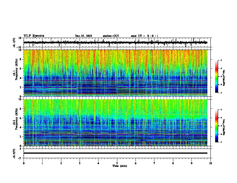Click the 'start UT = 0 : 0 : 1' text
The width and height of the screenshot is (237, 183).
click(x=145, y=36)
